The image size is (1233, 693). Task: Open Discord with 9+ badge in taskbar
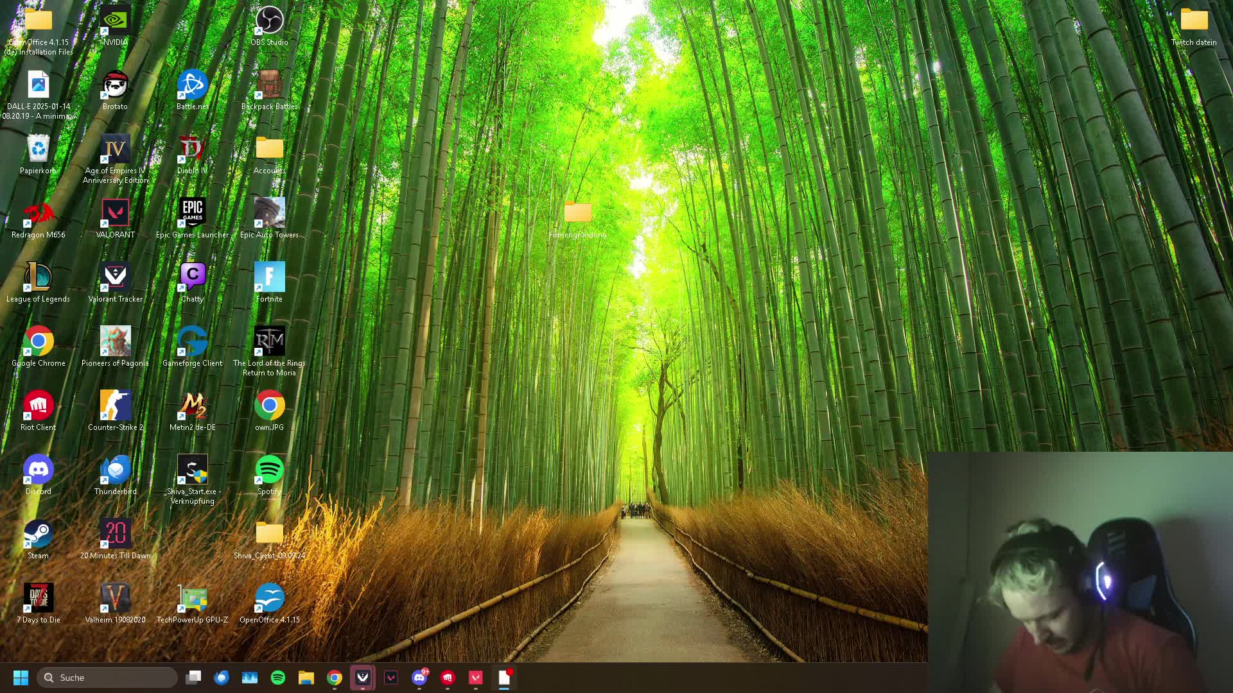pos(419,678)
